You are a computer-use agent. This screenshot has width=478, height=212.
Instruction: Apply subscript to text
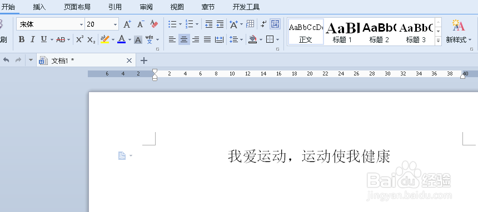91,39
